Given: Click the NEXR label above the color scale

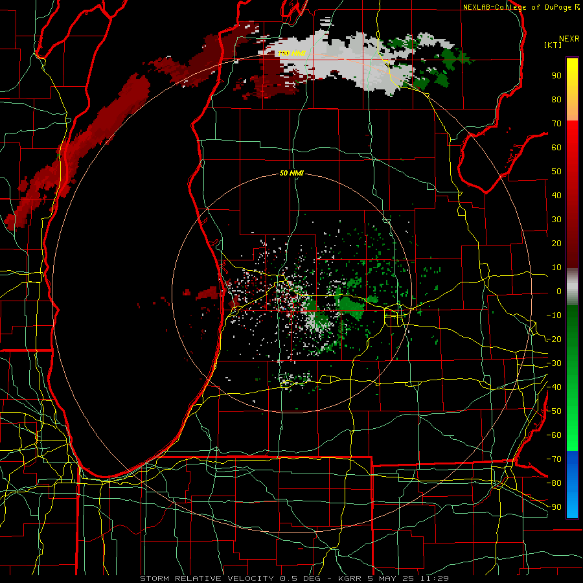Looking at the screenshot, I should pos(569,39).
